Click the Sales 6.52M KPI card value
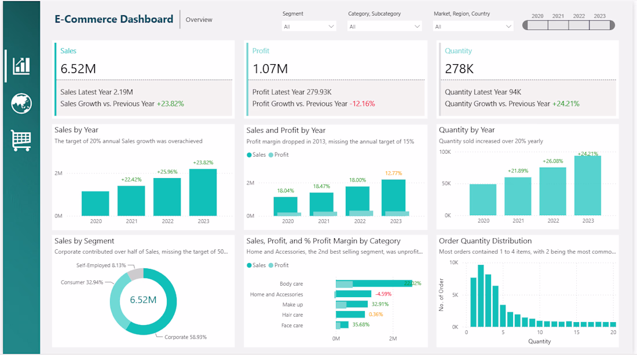Image resolution: width=637 pixels, height=355 pixels. click(78, 69)
